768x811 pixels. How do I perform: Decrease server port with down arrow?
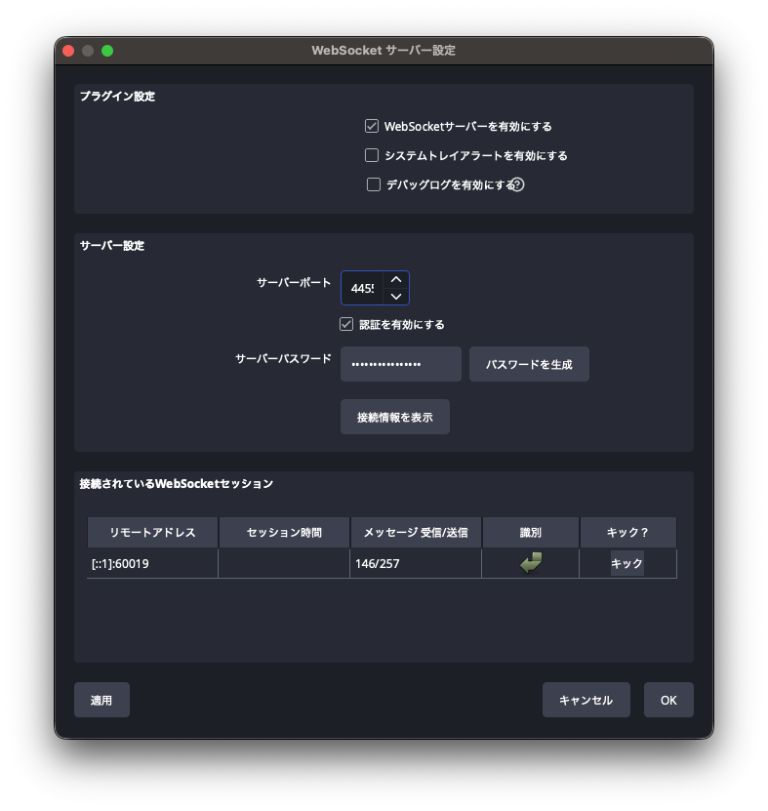(x=396, y=297)
